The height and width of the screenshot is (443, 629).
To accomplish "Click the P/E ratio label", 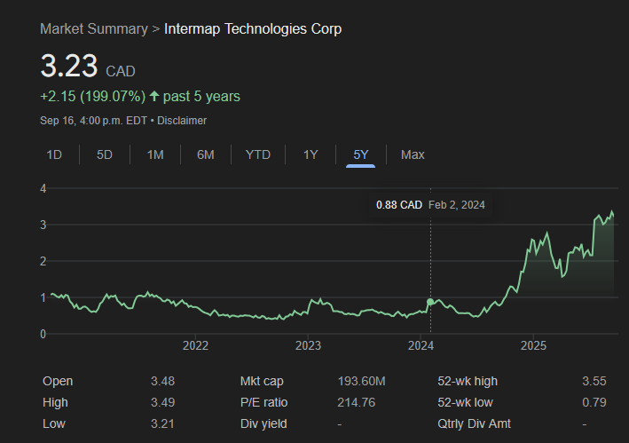I will click(x=264, y=402).
